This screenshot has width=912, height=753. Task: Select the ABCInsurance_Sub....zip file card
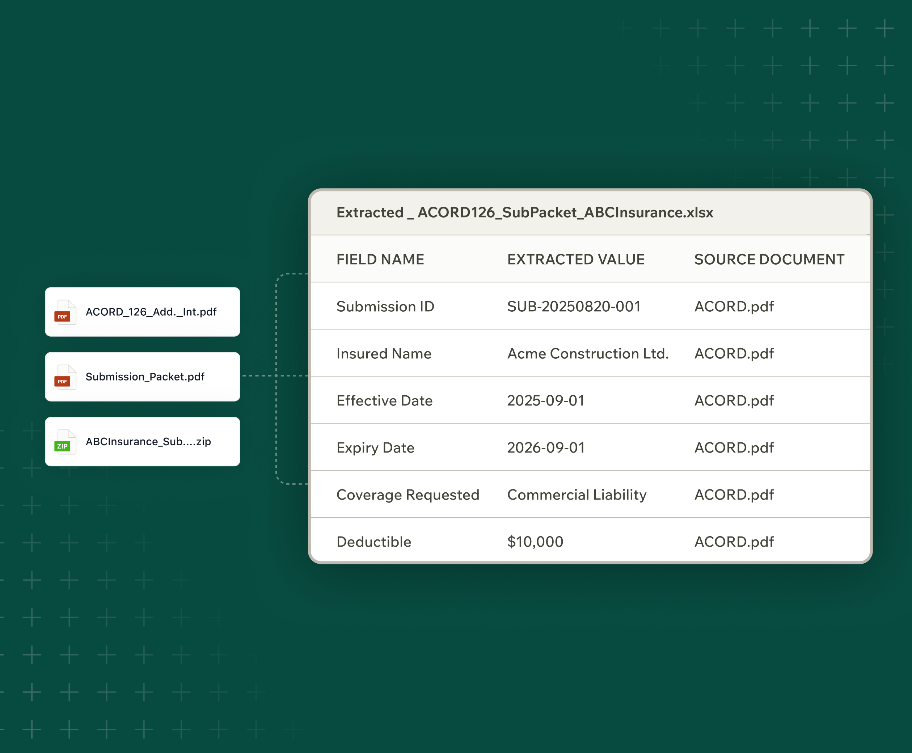(x=148, y=442)
